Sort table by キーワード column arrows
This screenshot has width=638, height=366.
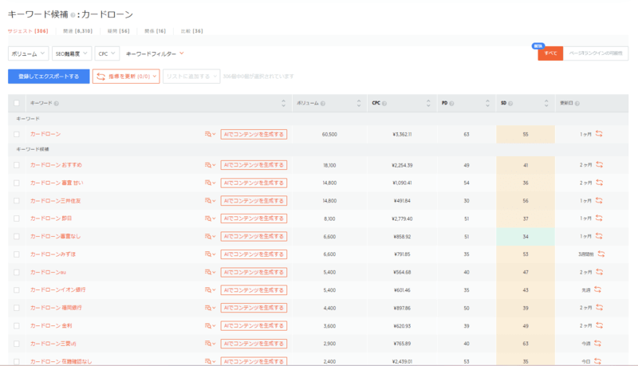[x=284, y=104]
